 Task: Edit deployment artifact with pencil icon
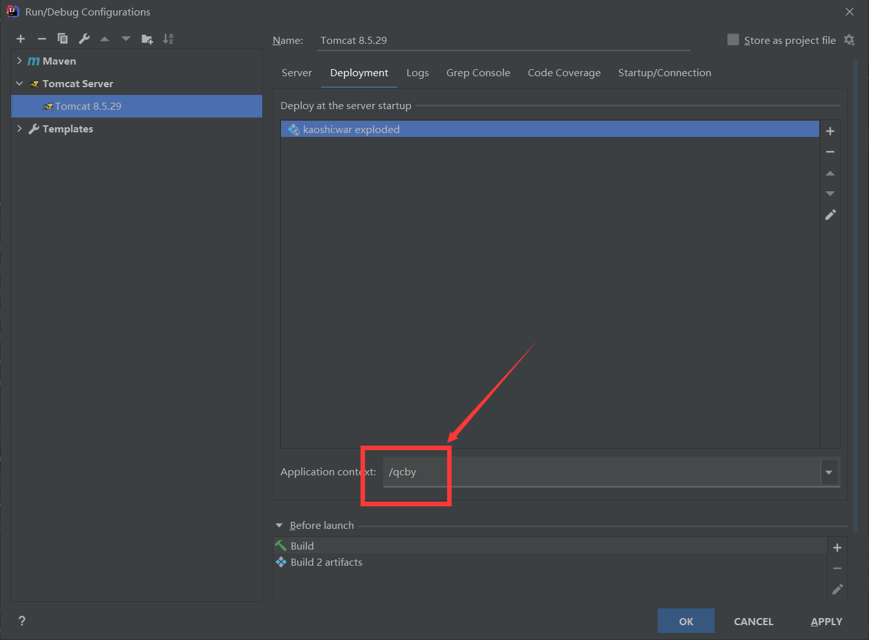[x=830, y=214]
